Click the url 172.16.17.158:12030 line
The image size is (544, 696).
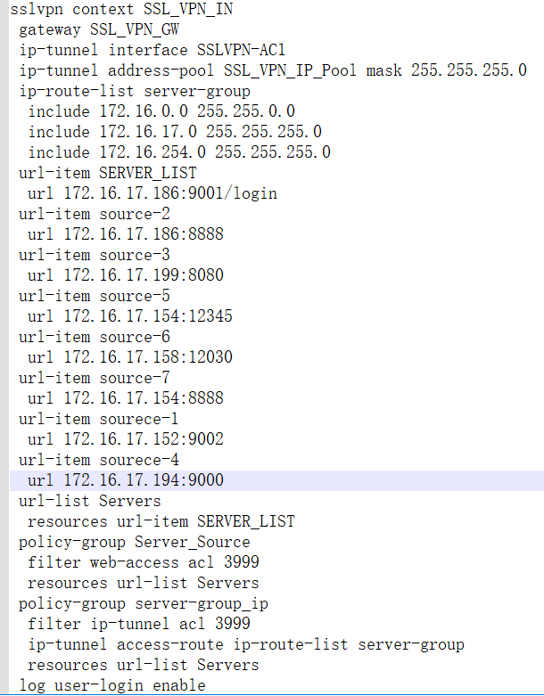129,357
